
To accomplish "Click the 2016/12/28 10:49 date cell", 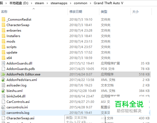I will [83, 91].
